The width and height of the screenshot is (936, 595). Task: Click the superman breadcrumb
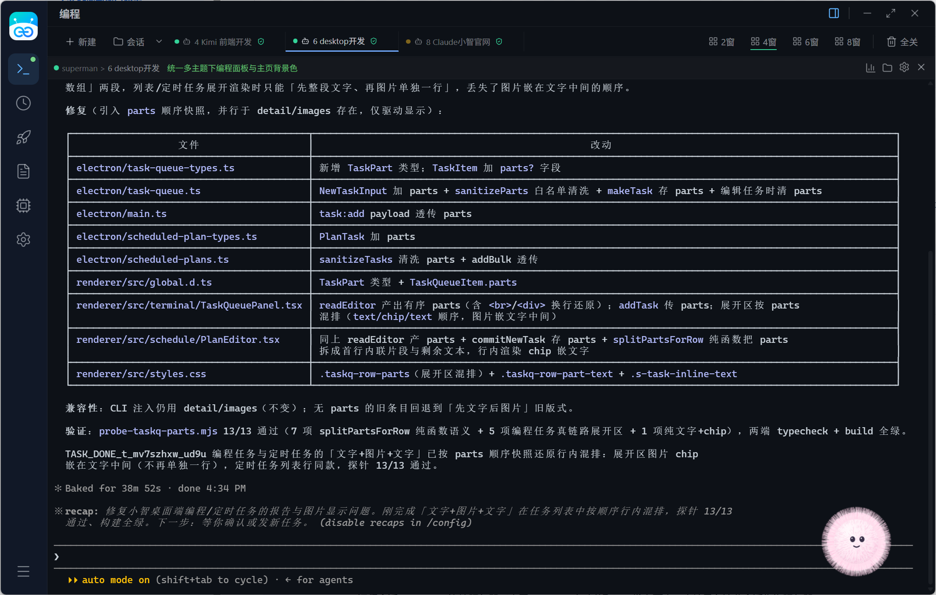click(x=80, y=68)
